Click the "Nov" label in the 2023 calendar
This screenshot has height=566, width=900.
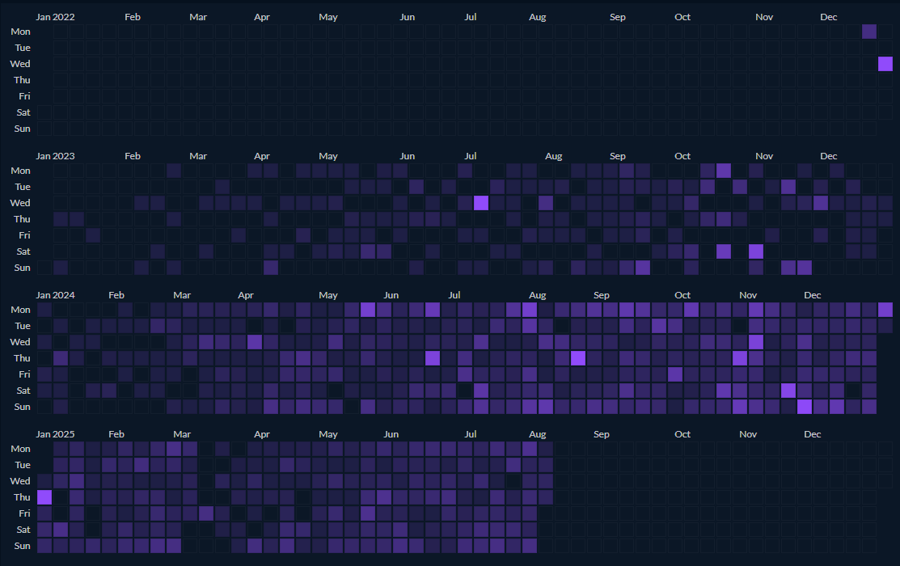[x=764, y=155]
